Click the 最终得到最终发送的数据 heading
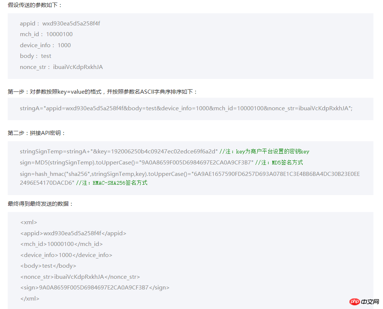Screen dimensions: 383x309 click(41, 204)
